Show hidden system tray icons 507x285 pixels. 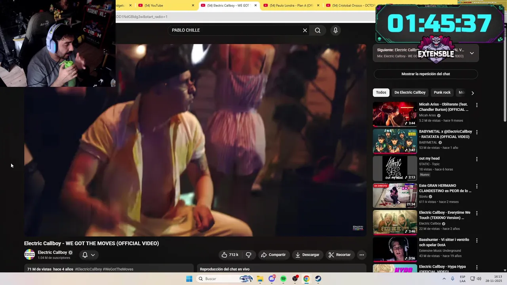443,279
